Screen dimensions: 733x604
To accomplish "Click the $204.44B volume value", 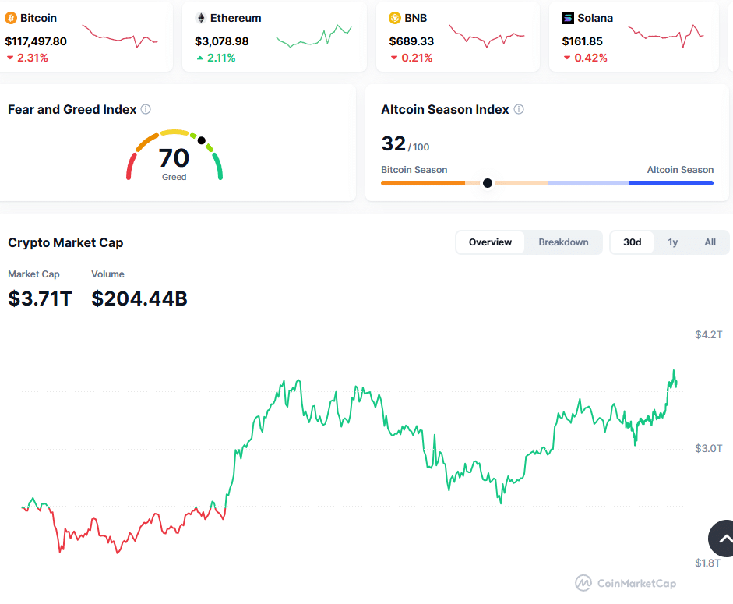I will pyautogui.click(x=139, y=299).
